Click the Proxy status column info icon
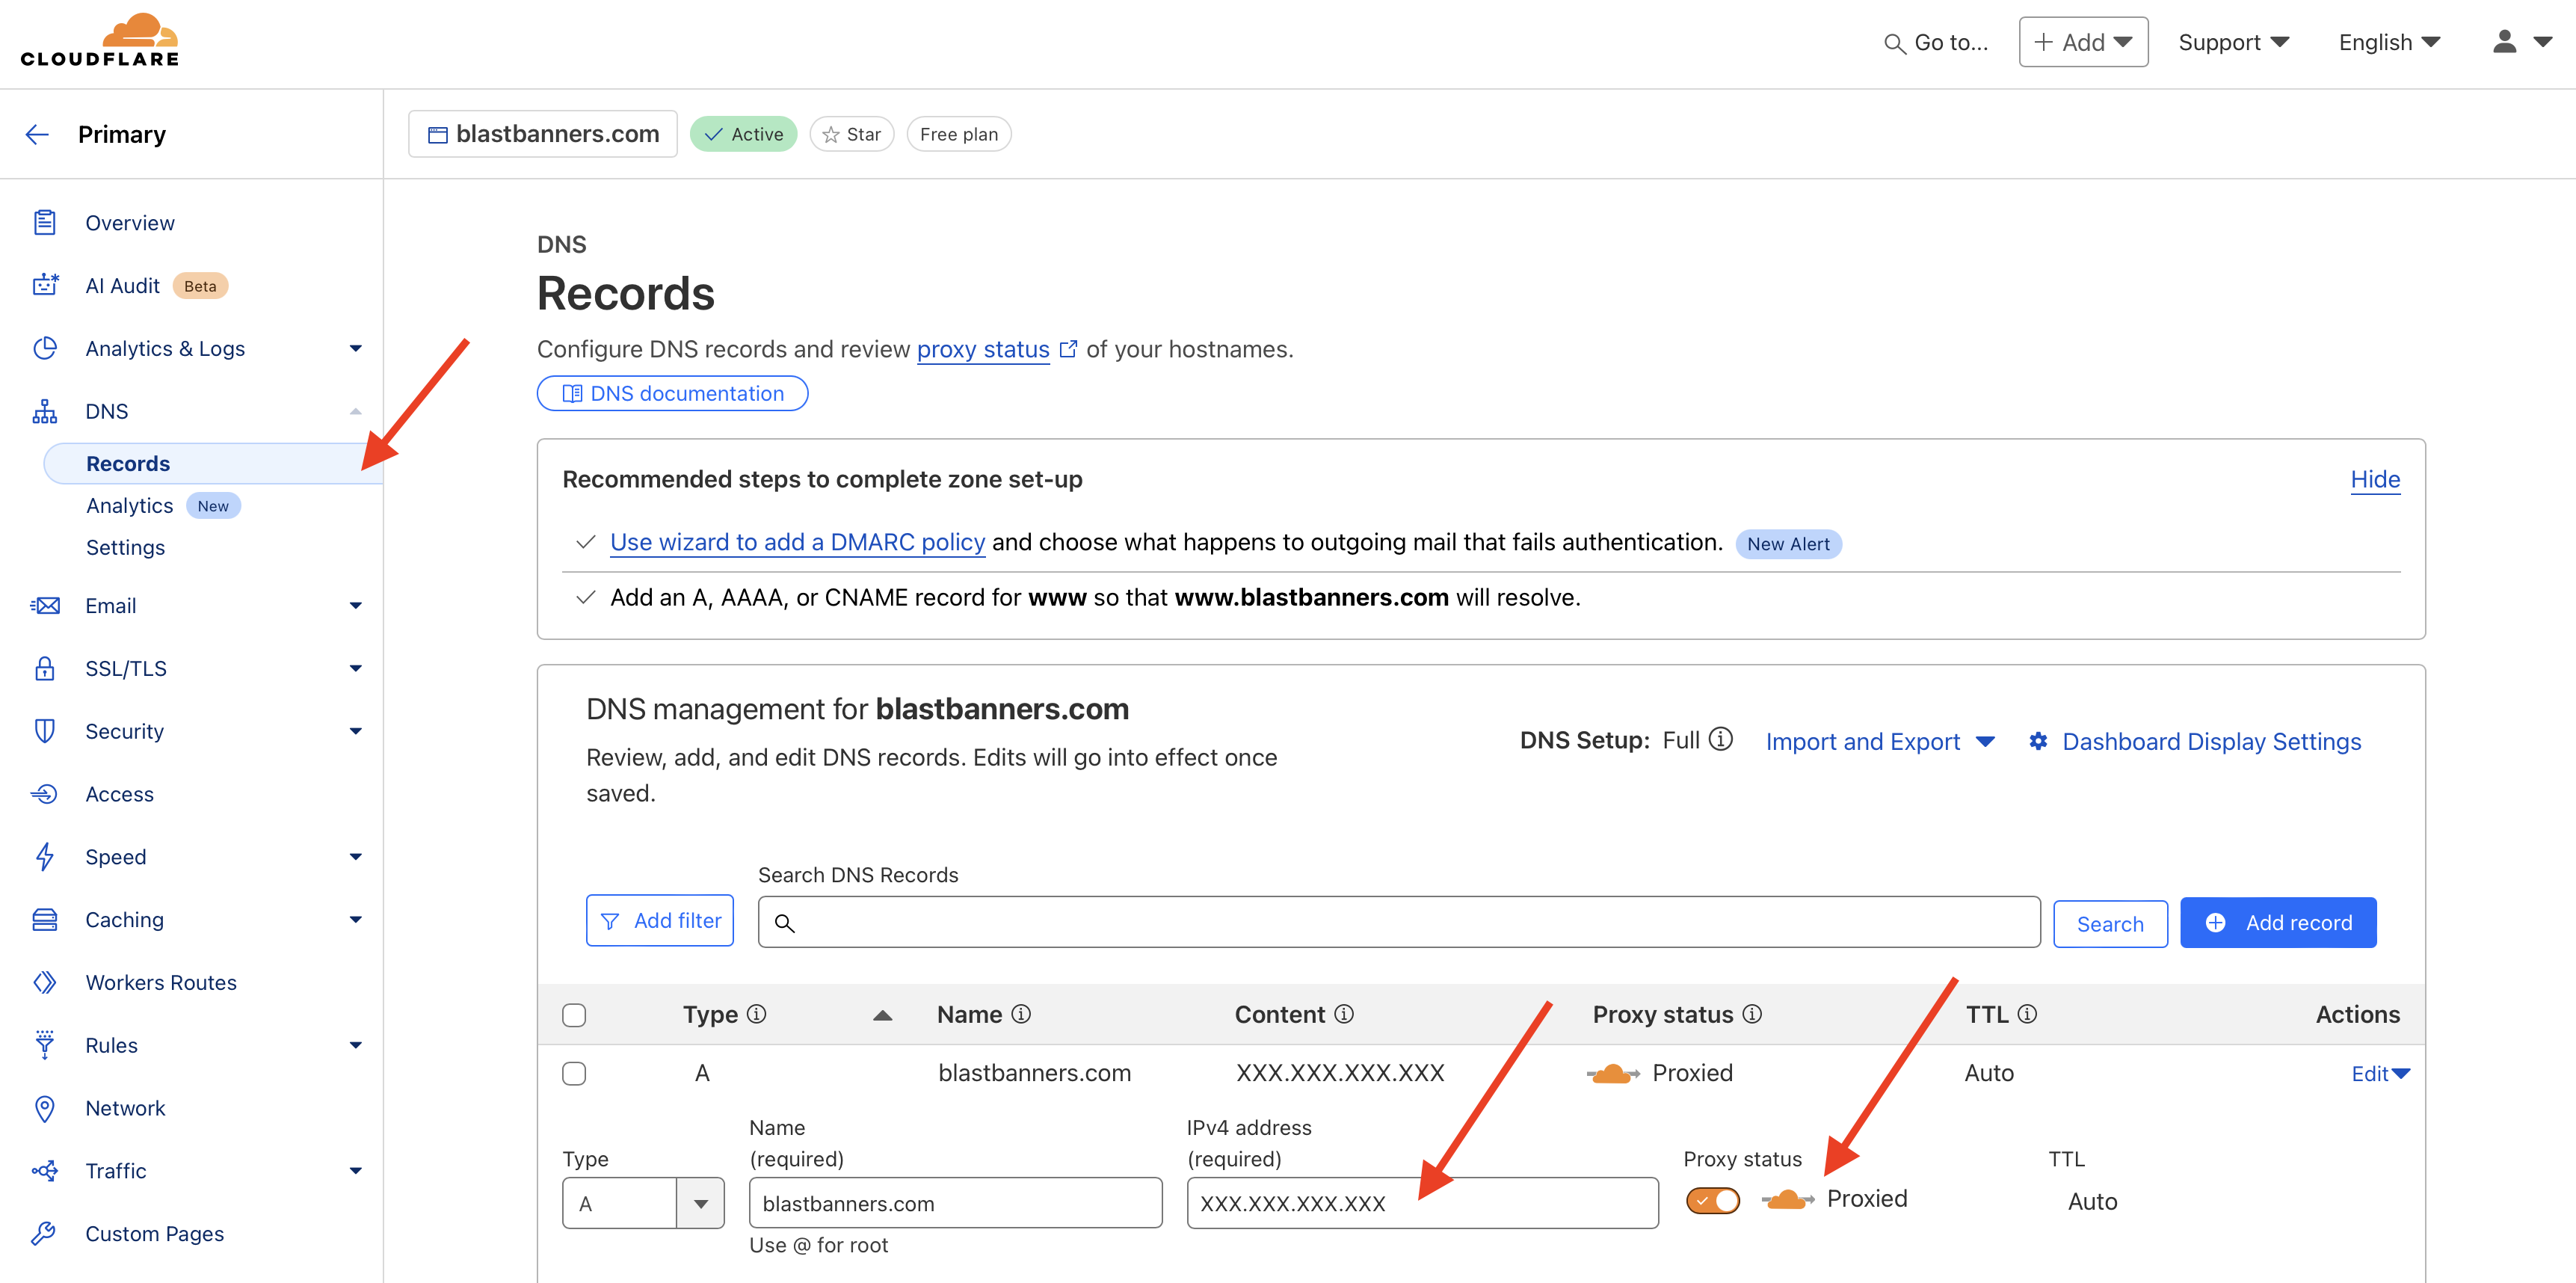 click(x=1752, y=1014)
